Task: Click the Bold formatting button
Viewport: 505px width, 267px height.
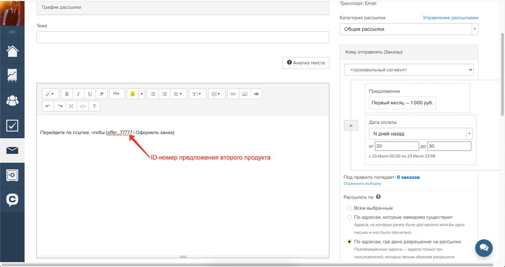Action: coord(67,94)
